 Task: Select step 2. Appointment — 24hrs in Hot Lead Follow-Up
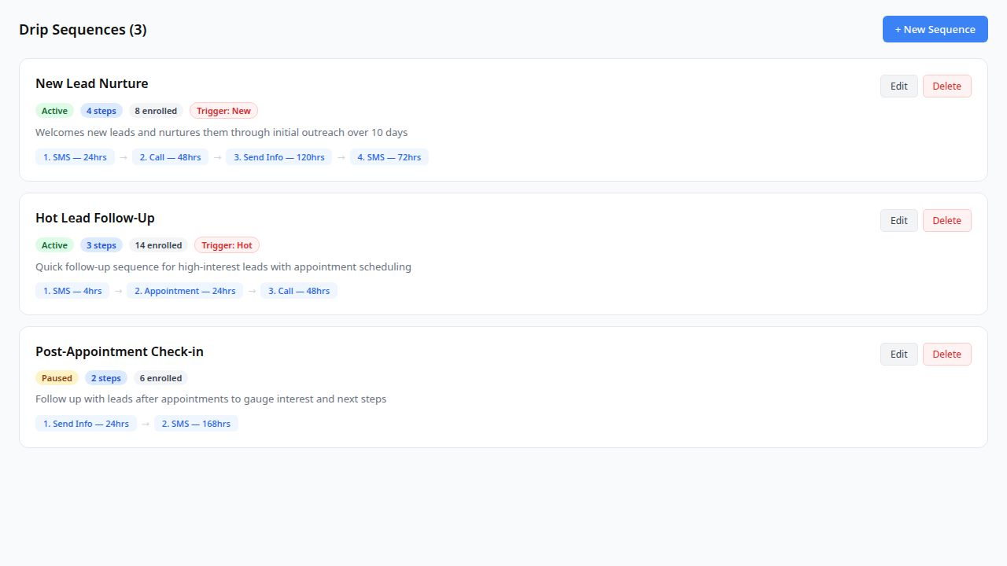coord(185,290)
